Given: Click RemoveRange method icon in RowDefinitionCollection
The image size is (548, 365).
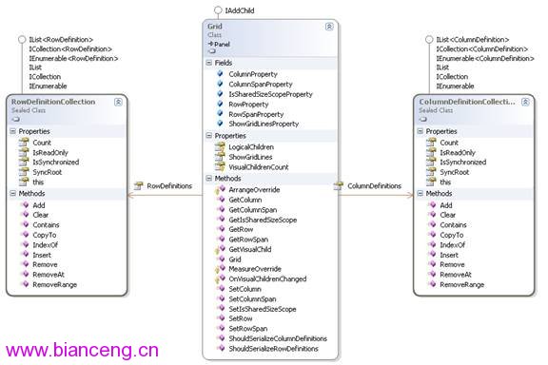Looking at the screenshot, I should [x=25, y=284].
